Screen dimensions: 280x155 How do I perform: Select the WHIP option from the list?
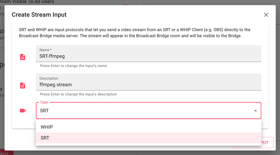click(47, 127)
